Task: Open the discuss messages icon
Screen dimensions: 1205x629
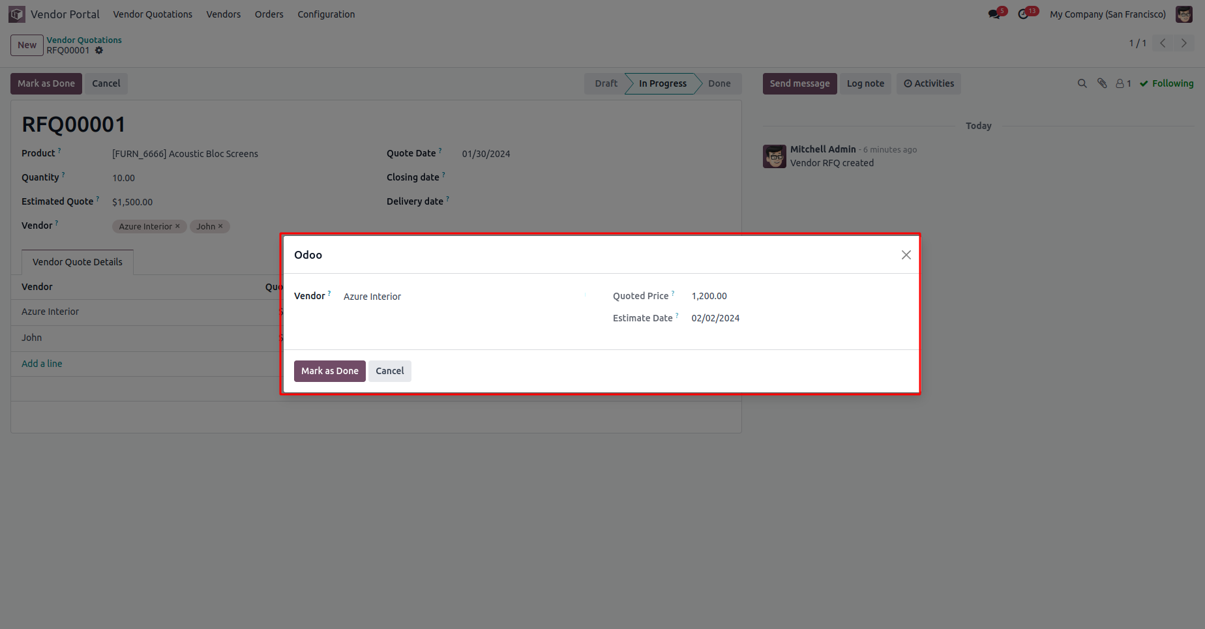Action: point(994,14)
